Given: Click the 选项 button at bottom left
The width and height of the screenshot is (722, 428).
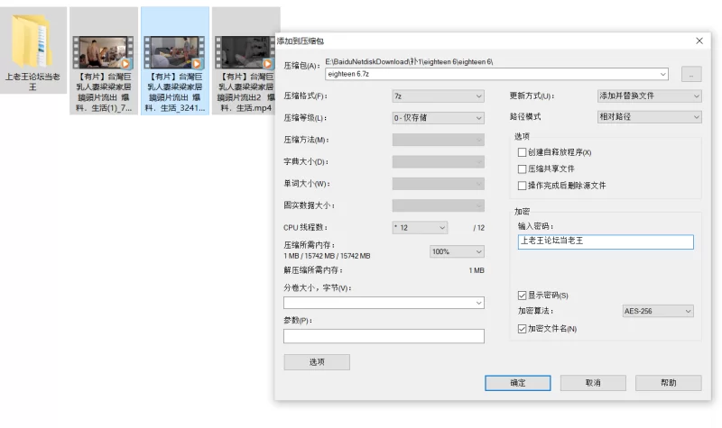Looking at the screenshot, I should tap(317, 362).
